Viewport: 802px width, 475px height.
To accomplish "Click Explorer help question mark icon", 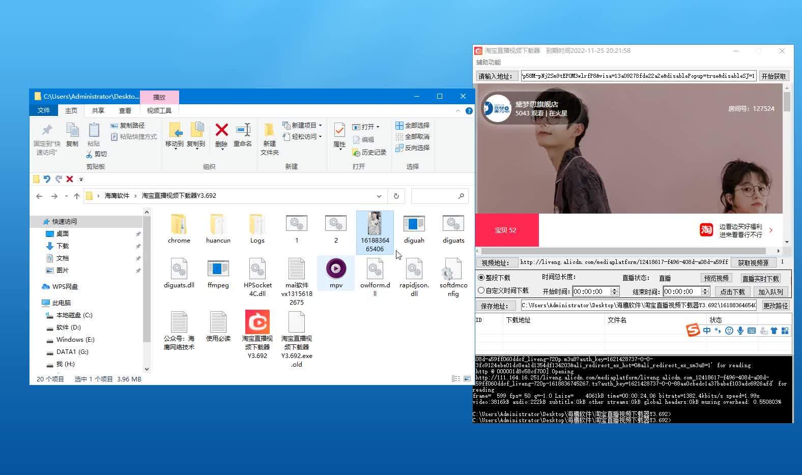I will [x=469, y=110].
